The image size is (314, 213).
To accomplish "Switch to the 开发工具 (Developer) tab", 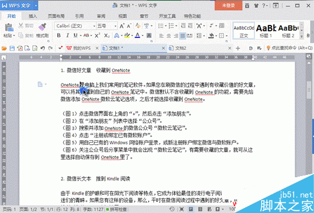I will pyautogui.click(x=167, y=16).
